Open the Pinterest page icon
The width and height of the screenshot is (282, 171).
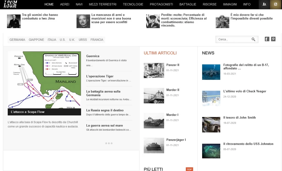tap(273, 39)
